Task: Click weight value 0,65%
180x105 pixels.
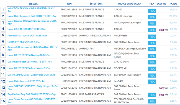Action: point(173,101)
